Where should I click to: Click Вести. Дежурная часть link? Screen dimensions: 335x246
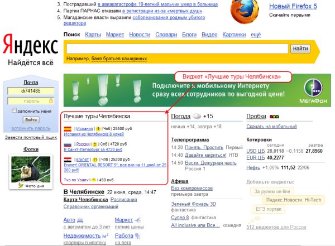coord(210,163)
